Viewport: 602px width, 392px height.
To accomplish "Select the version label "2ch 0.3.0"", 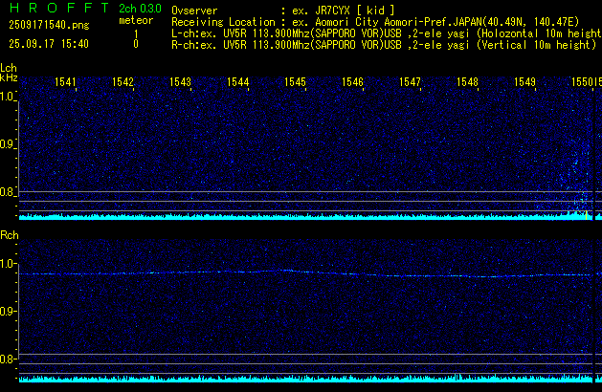I will click(140, 9).
